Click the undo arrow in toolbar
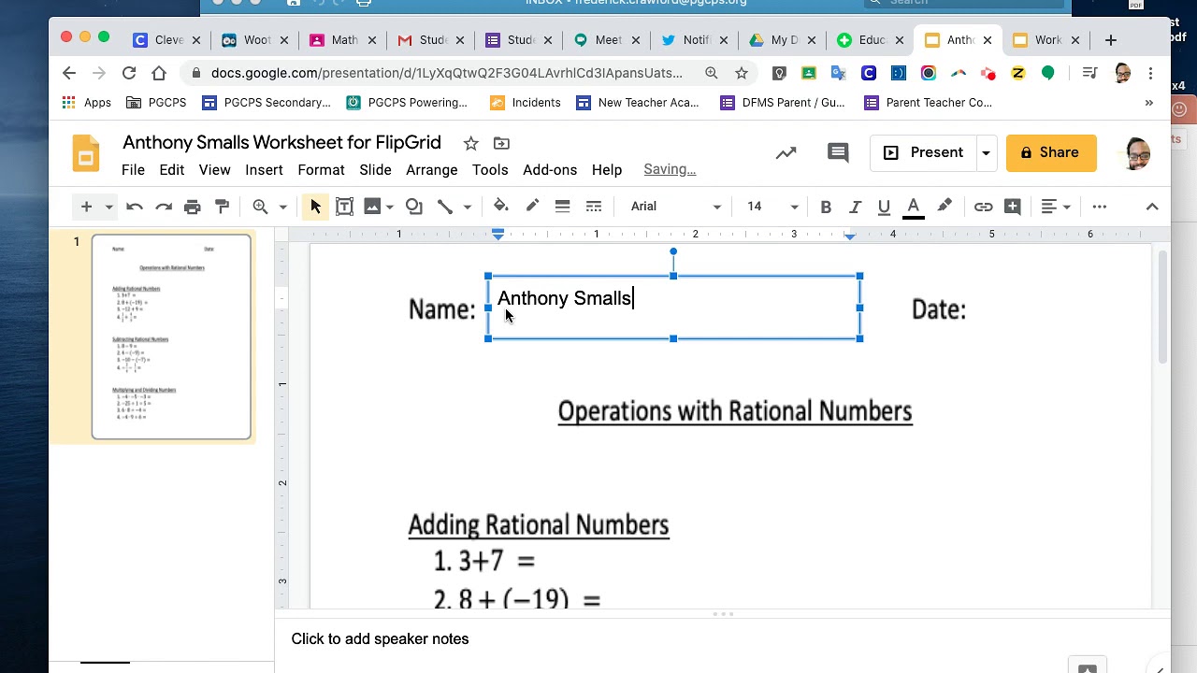 pos(135,207)
